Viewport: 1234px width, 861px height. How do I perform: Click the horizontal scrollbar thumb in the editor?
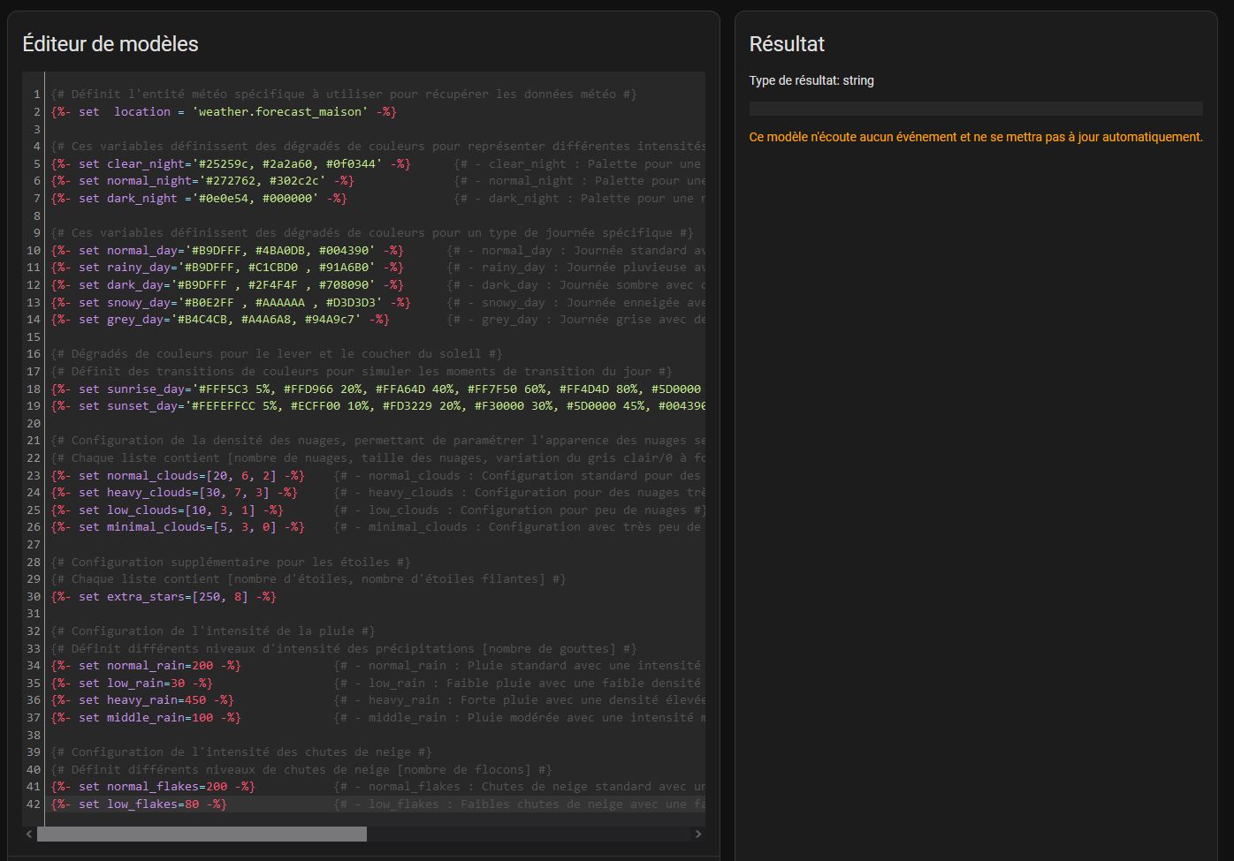202,834
